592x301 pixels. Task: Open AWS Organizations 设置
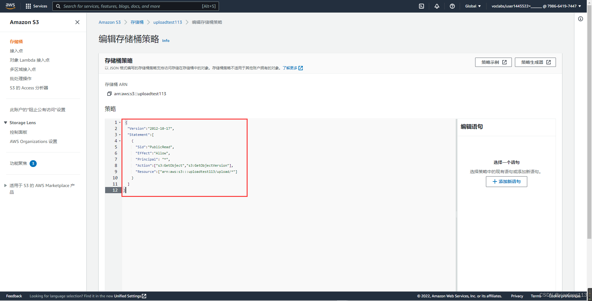[x=34, y=141]
